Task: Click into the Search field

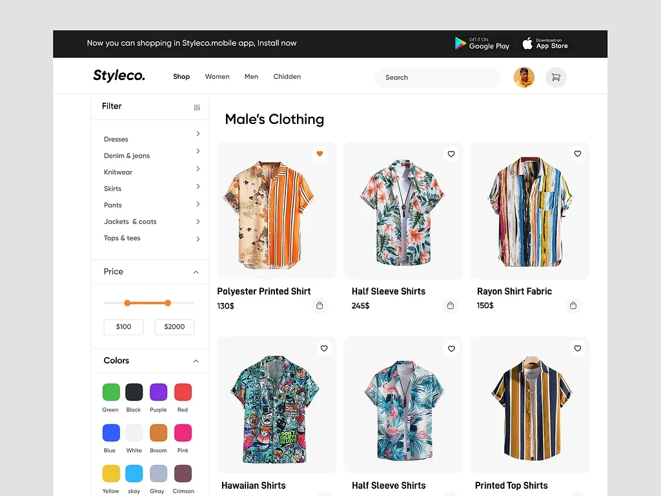Action: 437,77
